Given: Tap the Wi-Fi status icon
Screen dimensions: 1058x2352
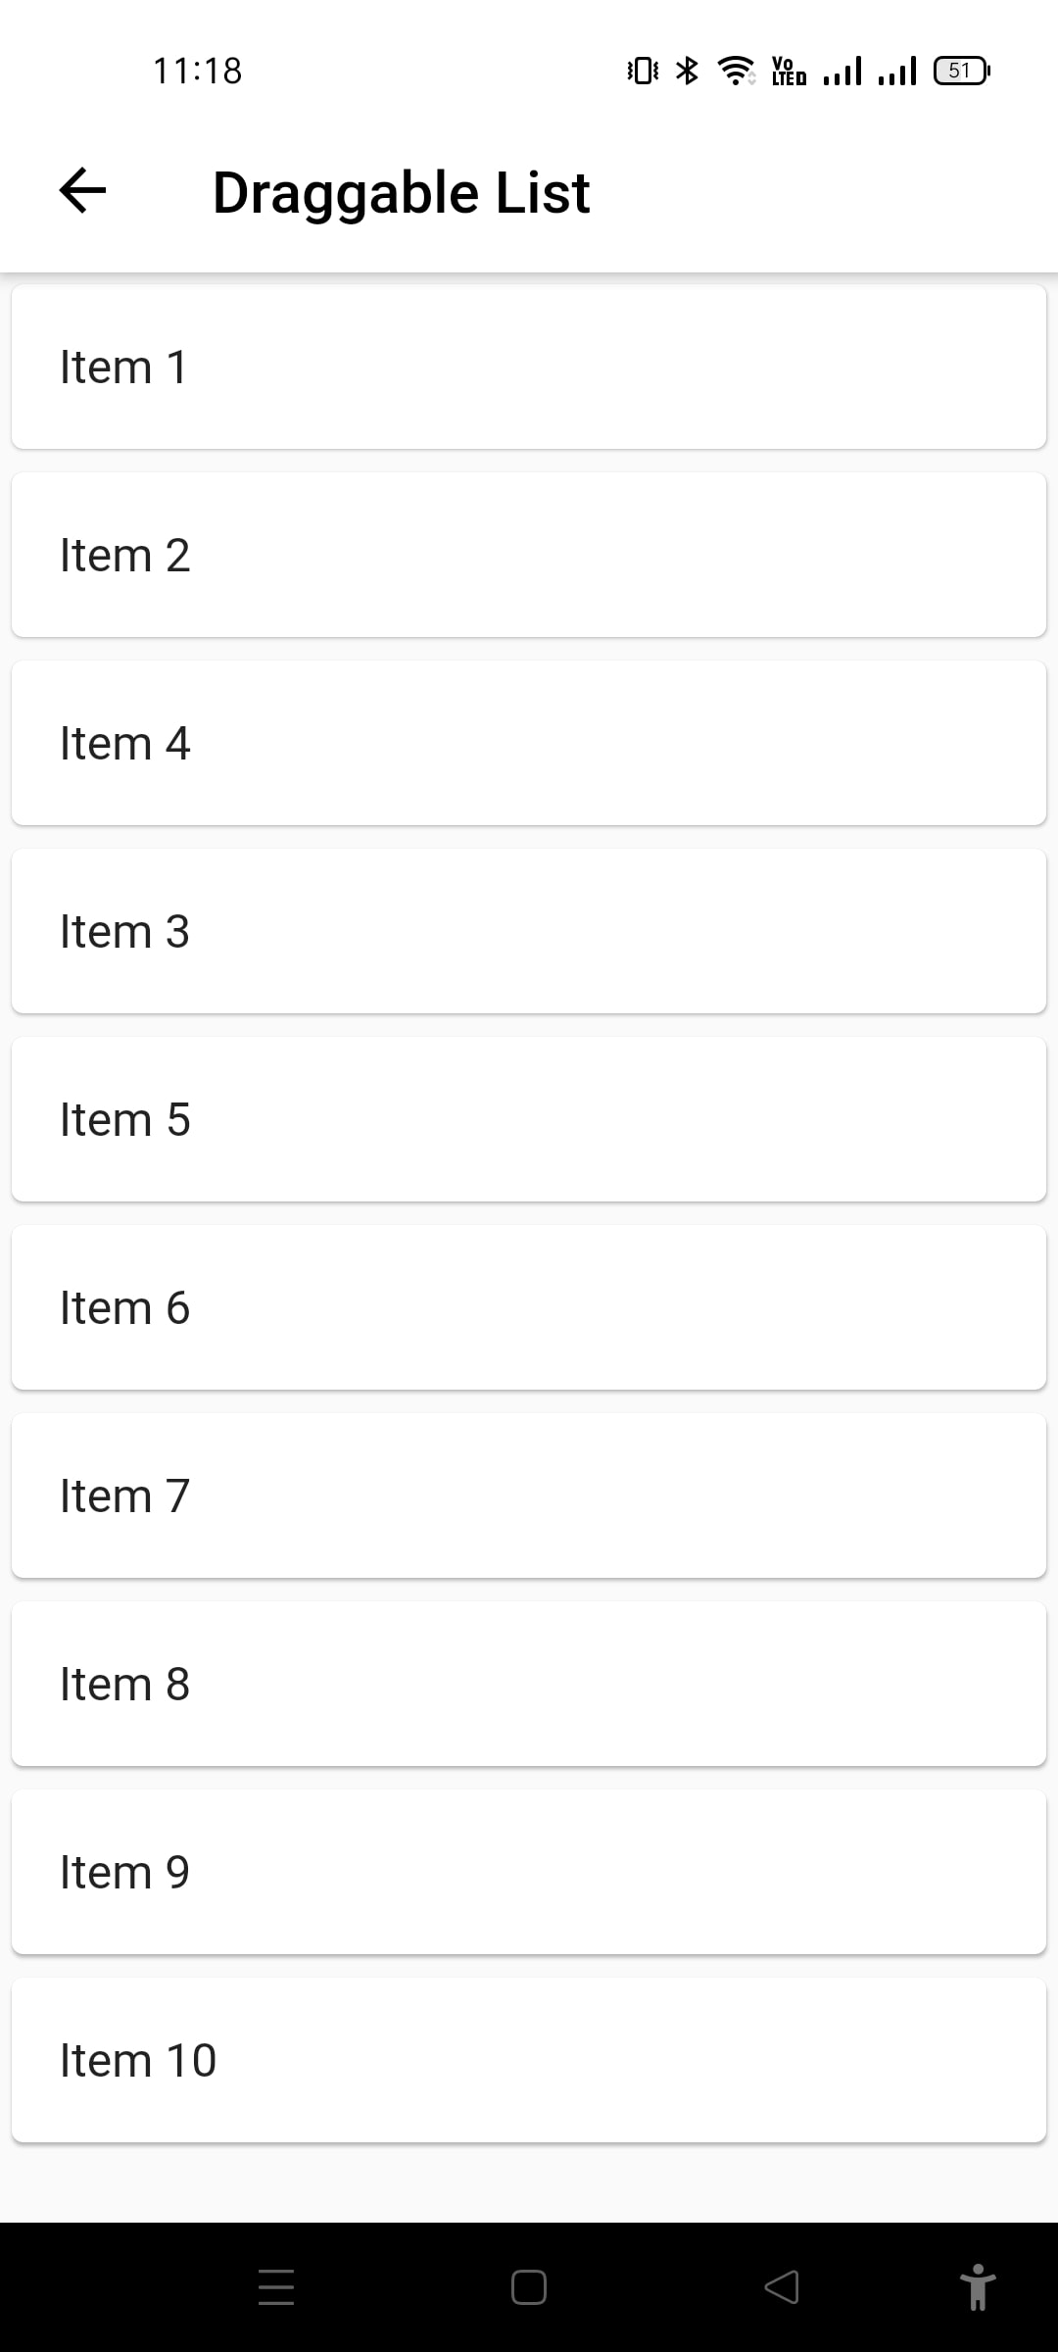Looking at the screenshot, I should (x=736, y=71).
